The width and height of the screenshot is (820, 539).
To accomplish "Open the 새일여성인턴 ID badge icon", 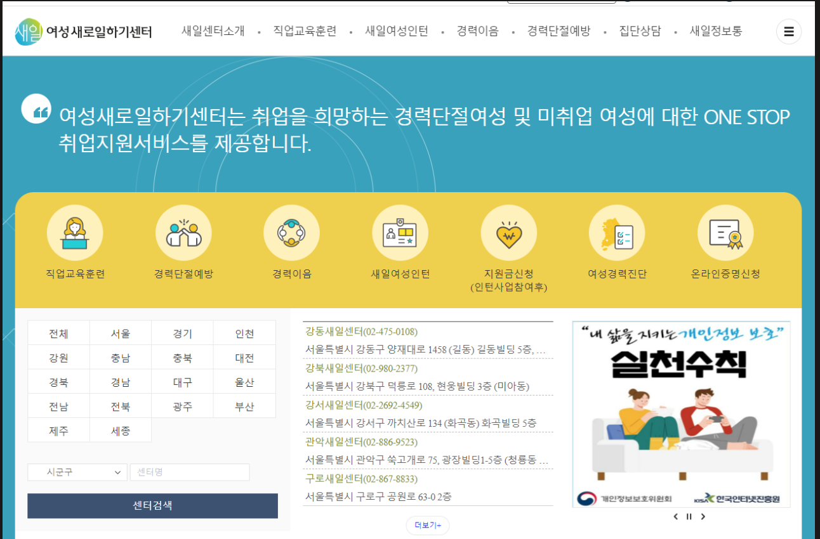I will pyautogui.click(x=400, y=233).
